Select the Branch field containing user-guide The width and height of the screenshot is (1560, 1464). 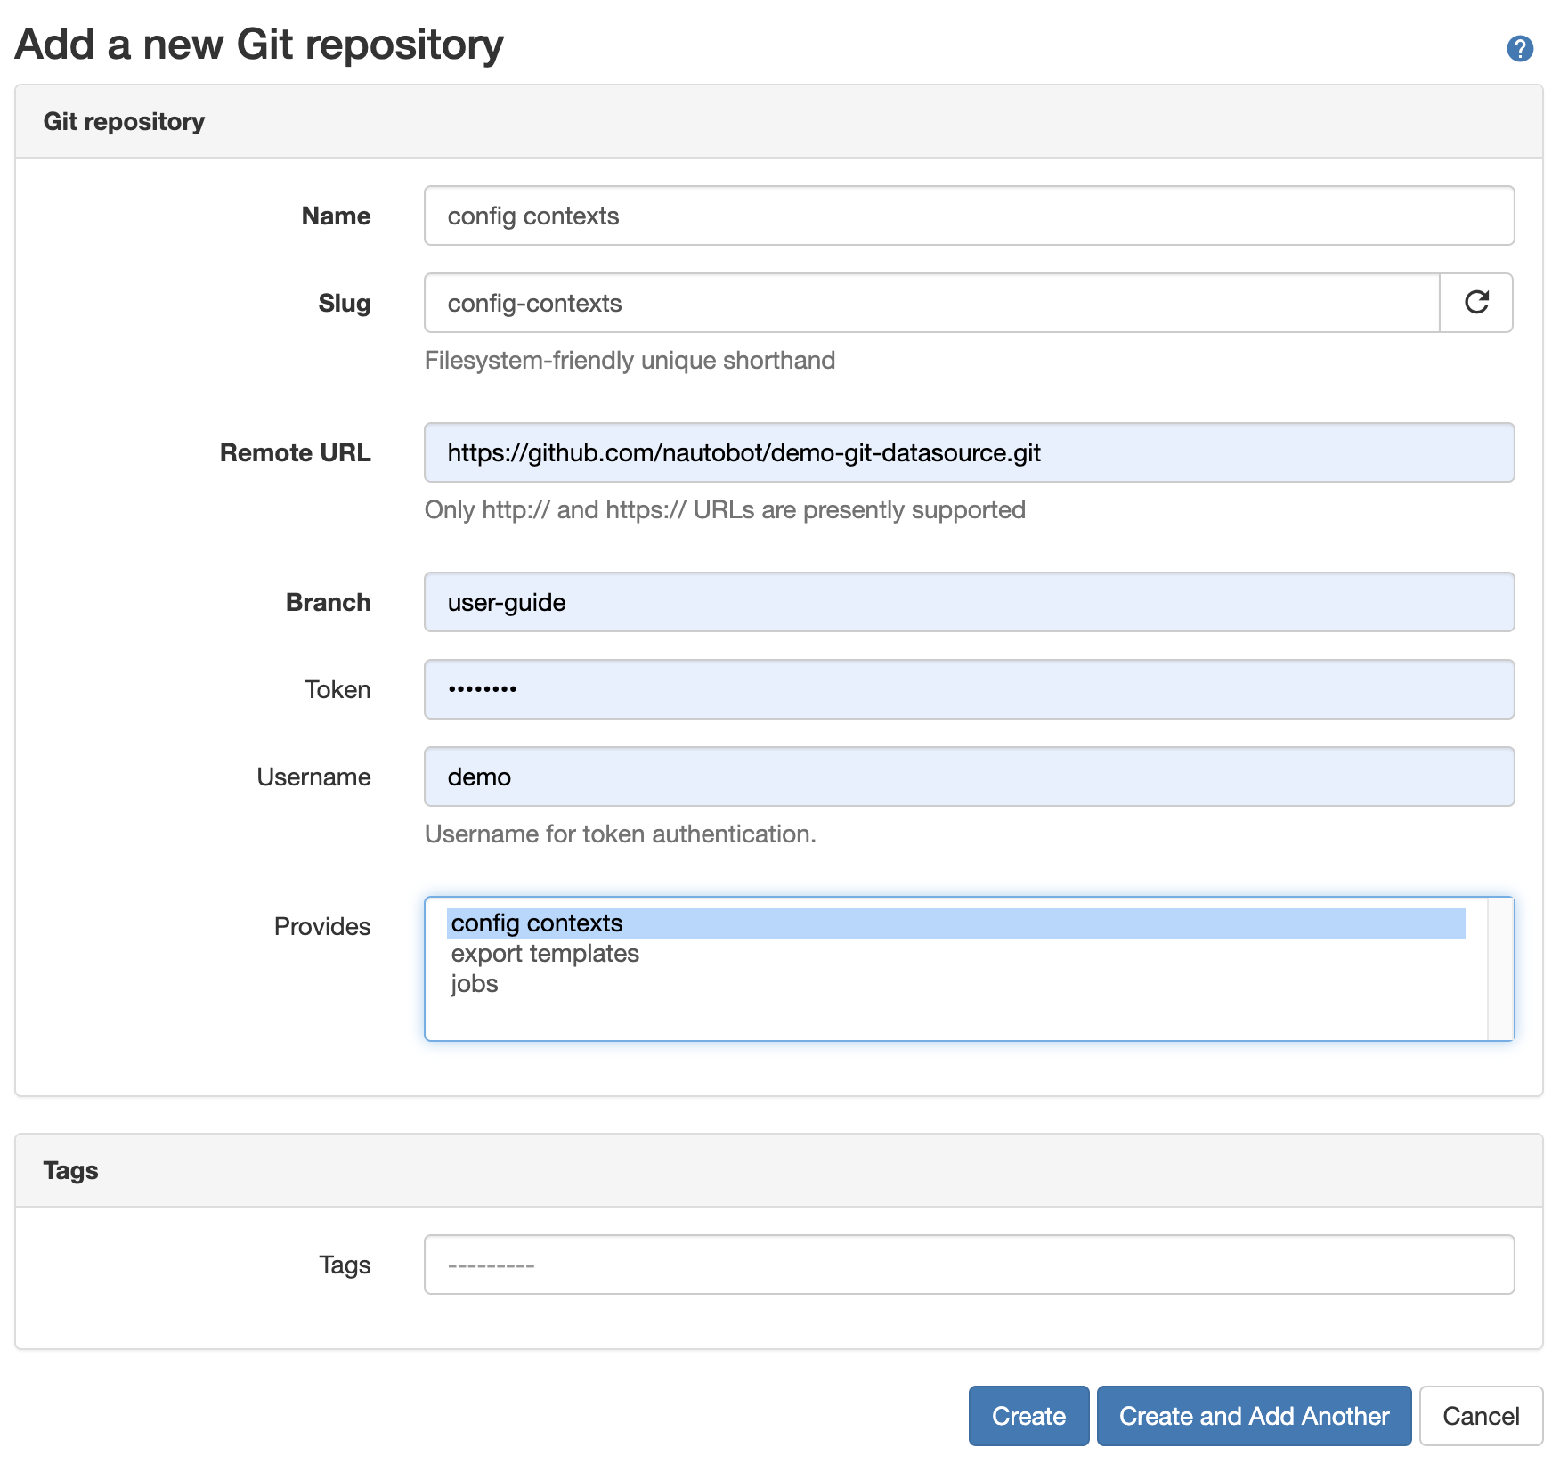tap(969, 602)
